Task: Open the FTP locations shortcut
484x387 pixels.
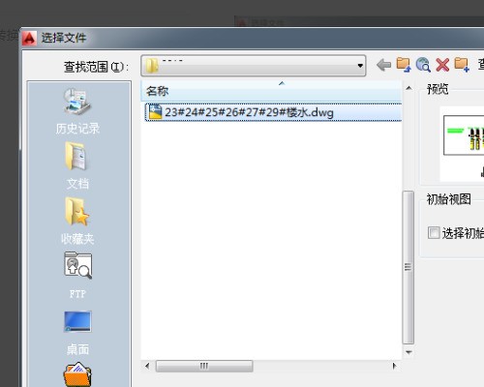Action: tap(77, 275)
